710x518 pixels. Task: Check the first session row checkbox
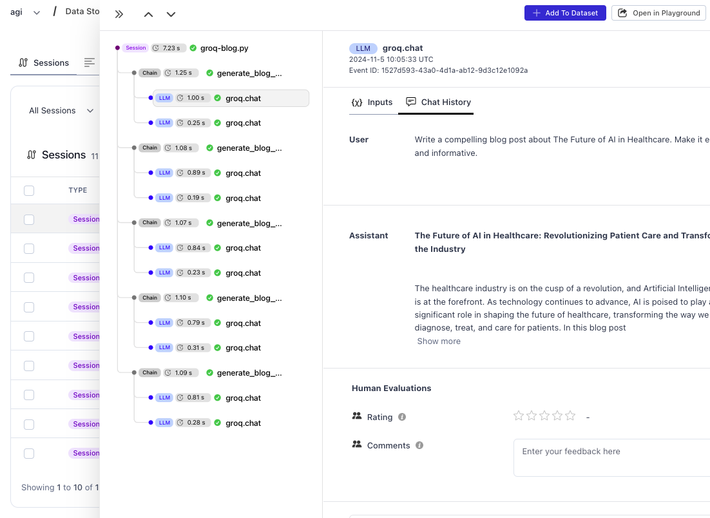pyautogui.click(x=29, y=219)
